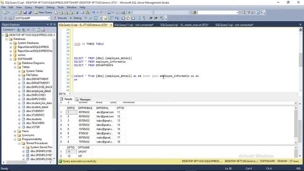Viewport: 304px width, 171px height.
Task: Open the Connect dropdown in Object Explorer
Action: (9, 29)
